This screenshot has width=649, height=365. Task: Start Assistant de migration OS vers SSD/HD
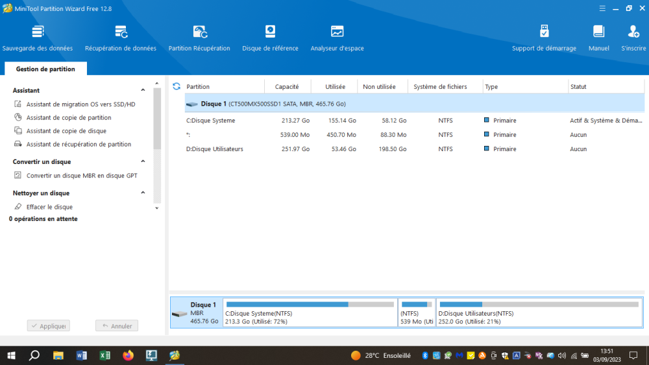tap(80, 104)
